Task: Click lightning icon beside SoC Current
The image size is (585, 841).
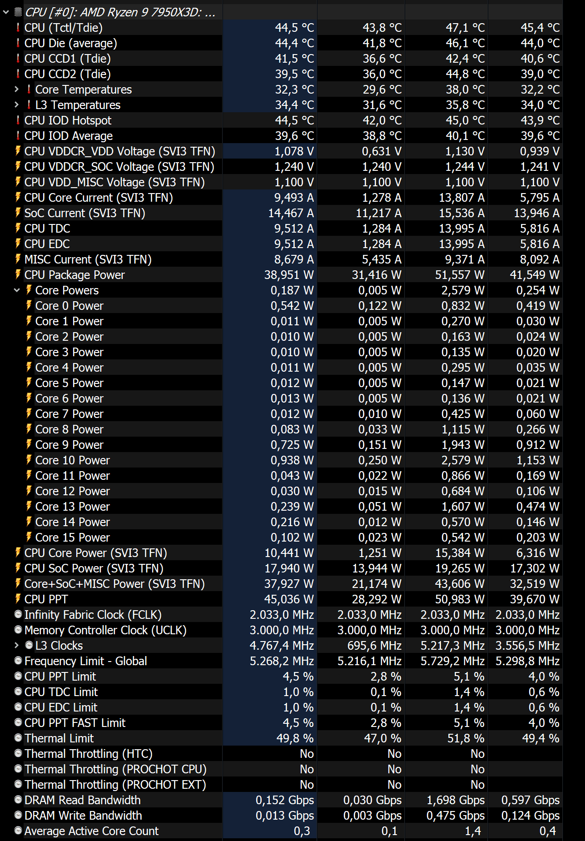Action: [18, 213]
